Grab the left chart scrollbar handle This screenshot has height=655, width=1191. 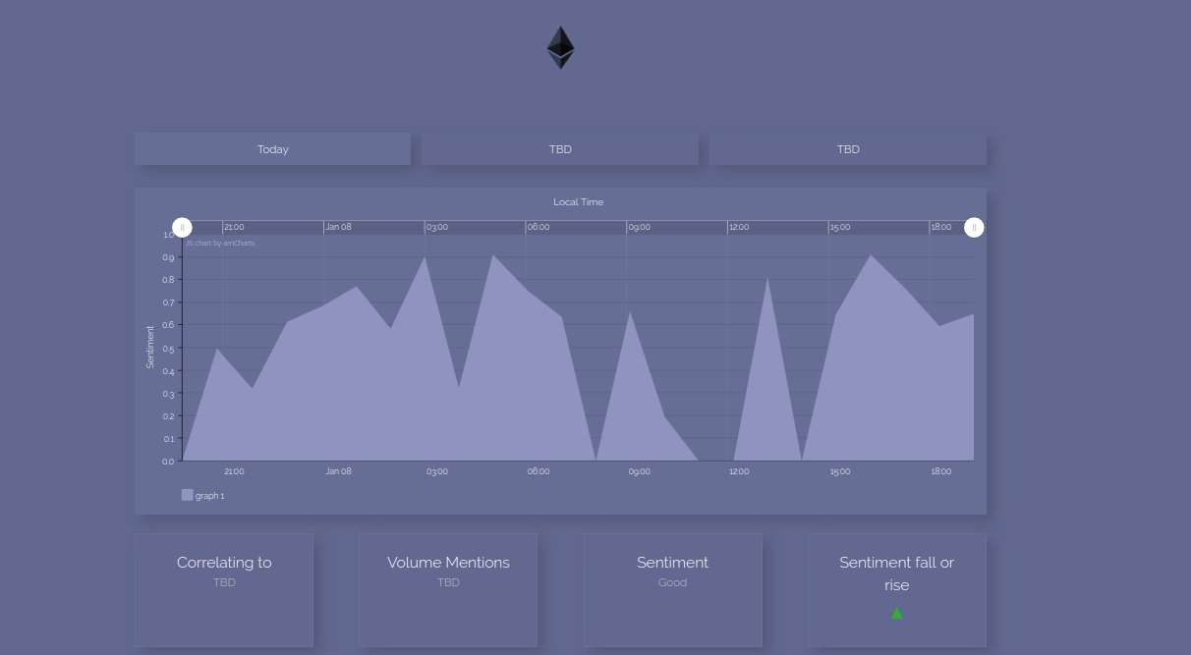tap(182, 228)
